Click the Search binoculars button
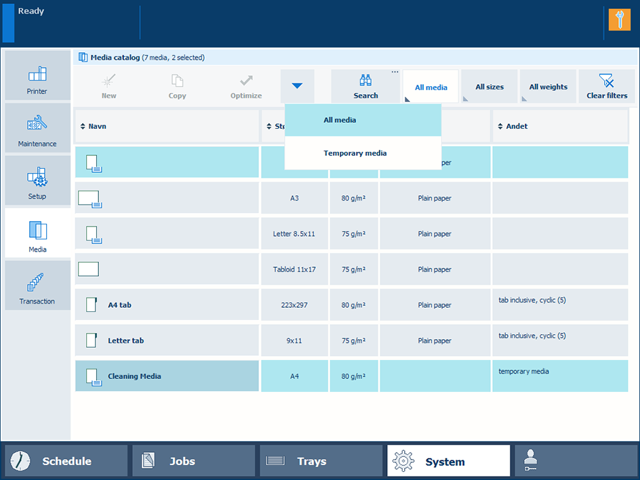The image size is (640, 480). click(x=365, y=87)
